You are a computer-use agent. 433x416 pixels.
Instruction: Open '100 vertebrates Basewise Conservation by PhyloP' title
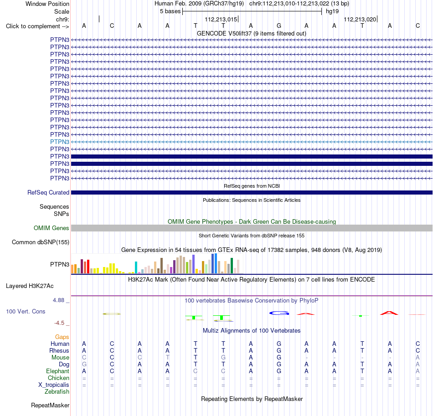[252, 301]
